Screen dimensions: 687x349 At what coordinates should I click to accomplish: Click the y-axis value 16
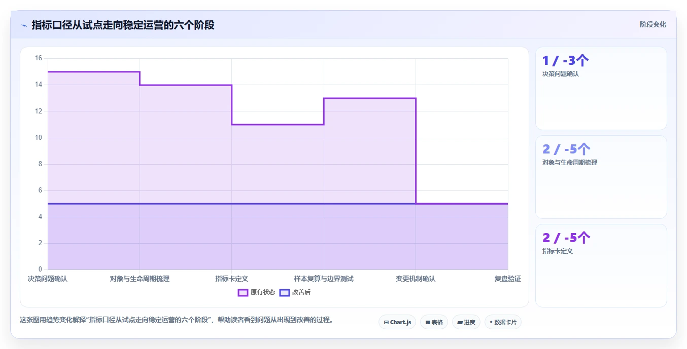pos(39,58)
